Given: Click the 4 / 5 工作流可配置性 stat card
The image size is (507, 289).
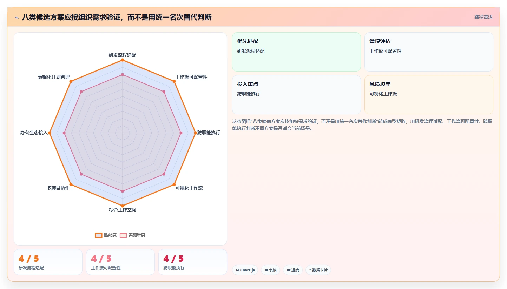Looking at the screenshot, I should (x=120, y=262).
